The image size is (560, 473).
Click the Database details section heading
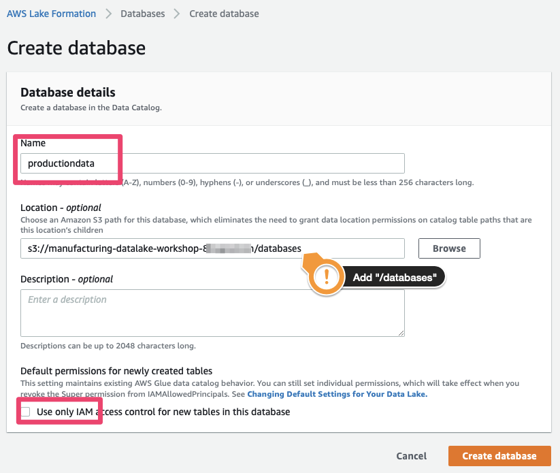tap(68, 93)
